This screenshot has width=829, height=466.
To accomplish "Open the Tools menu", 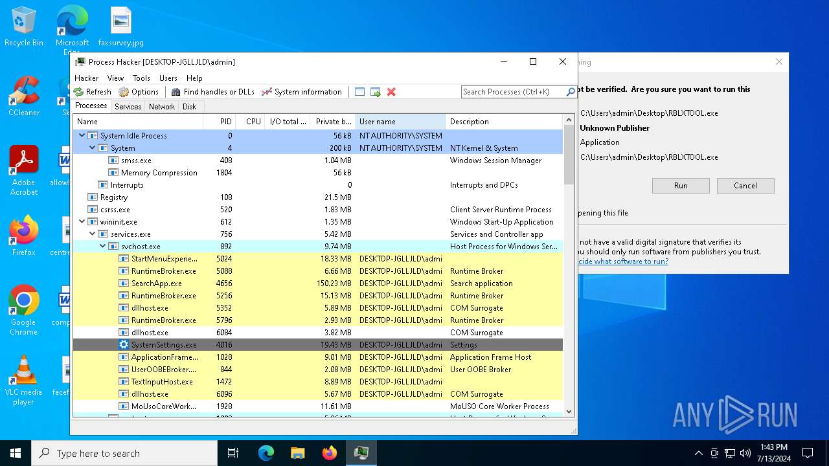I will (141, 78).
